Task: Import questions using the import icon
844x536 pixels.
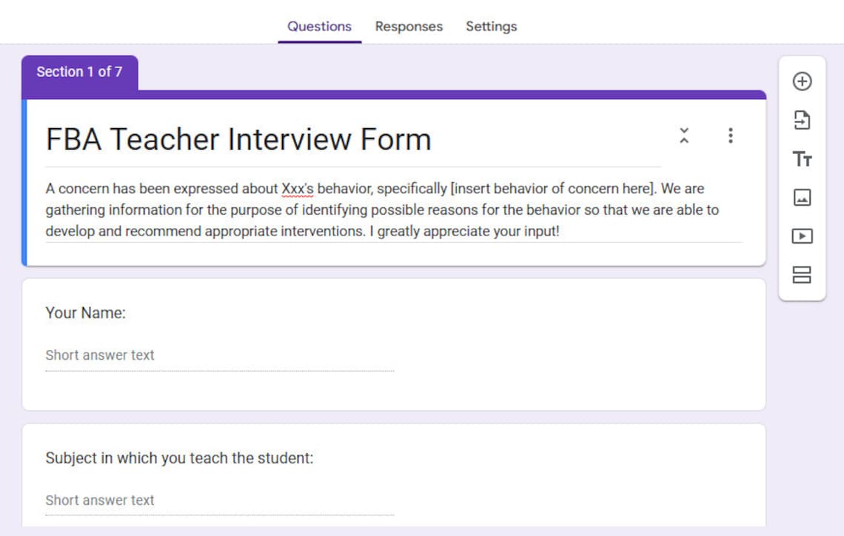Action: pyautogui.click(x=802, y=121)
